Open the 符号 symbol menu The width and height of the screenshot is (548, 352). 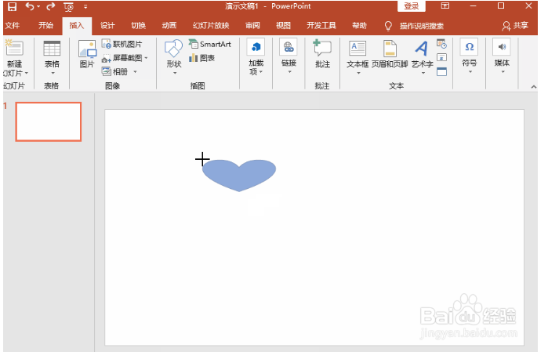(470, 56)
